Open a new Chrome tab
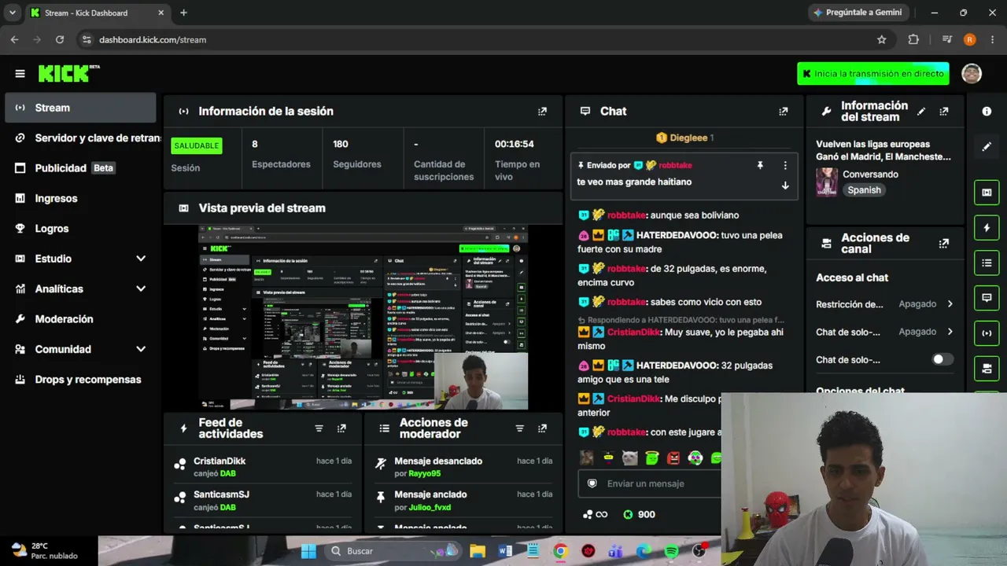The image size is (1007, 566). click(x=183, y=13)
